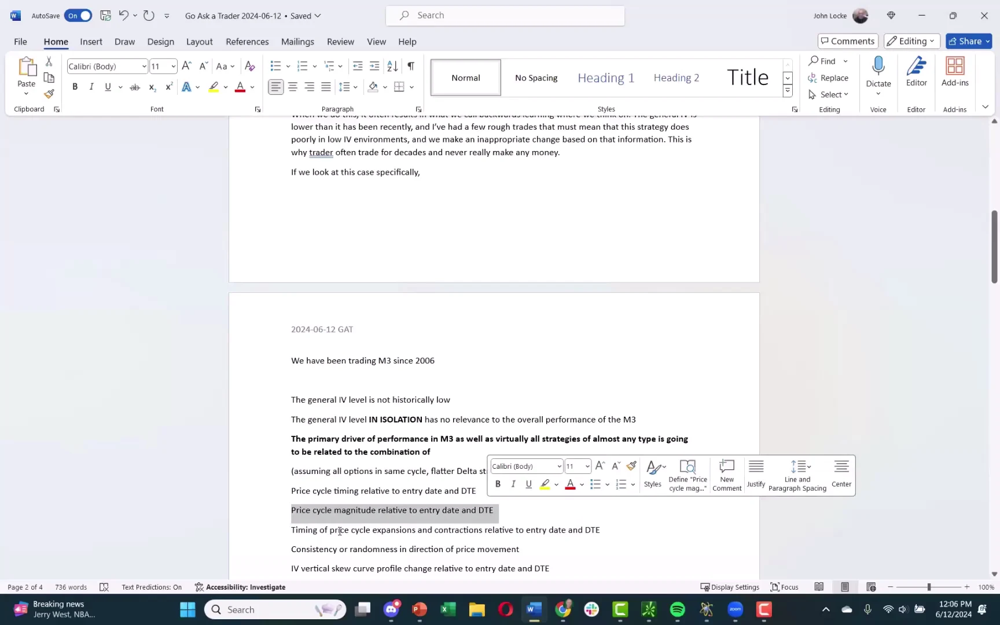Switch to the Review tab

point(340,42)
